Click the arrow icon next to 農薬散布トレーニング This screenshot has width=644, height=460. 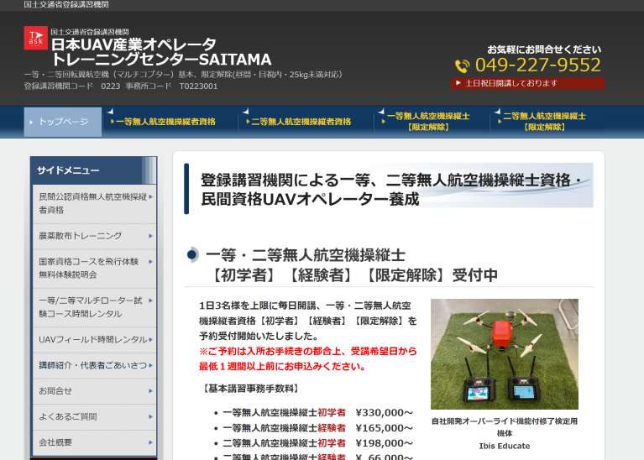point(151,236)
